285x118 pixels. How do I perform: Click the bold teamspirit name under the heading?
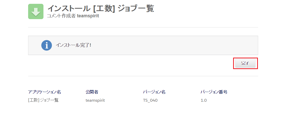(x=88, y=16)
